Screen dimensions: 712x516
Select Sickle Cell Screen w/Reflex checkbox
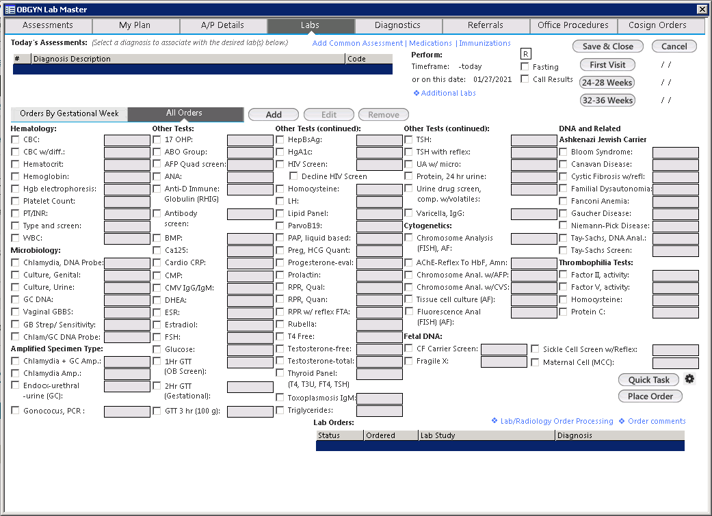pyautogui.click(x=535, y=349)
